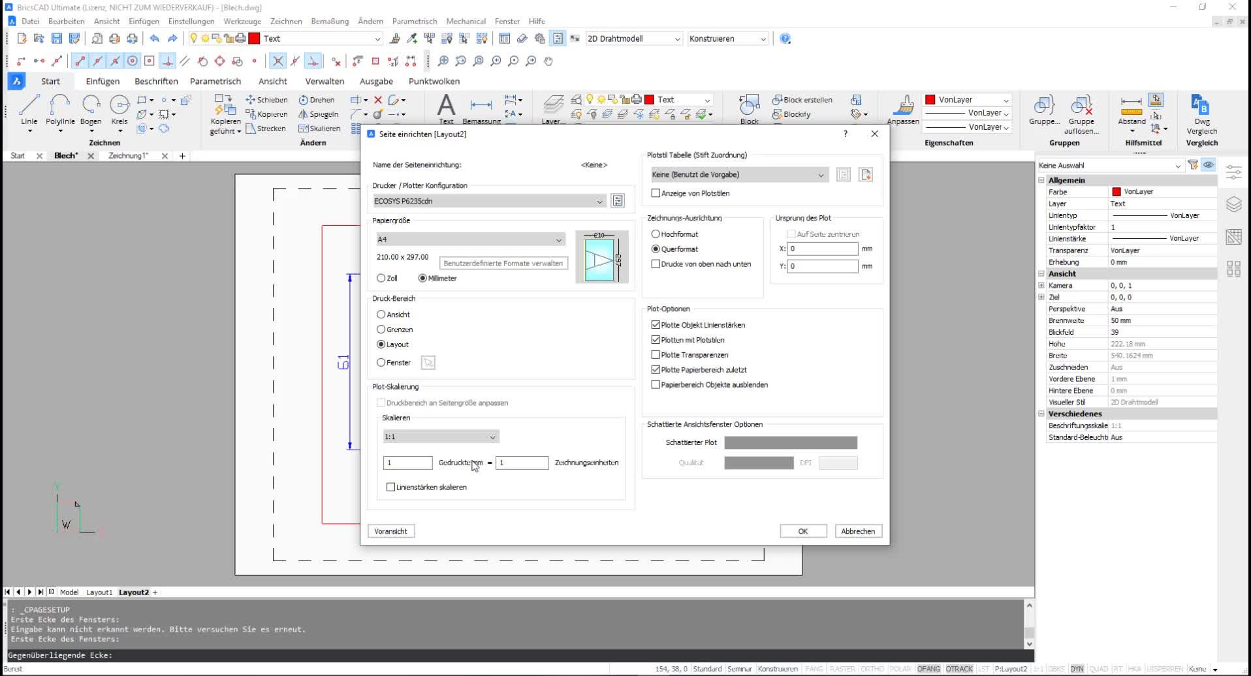Click the Skalieren scale tool in ribbon

click(319, 129)
